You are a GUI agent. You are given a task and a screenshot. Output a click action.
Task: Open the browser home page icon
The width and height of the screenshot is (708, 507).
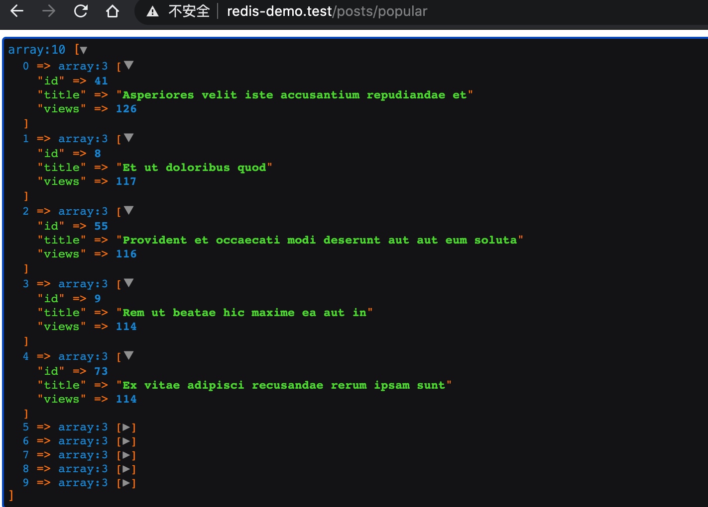tap(113, 11)
